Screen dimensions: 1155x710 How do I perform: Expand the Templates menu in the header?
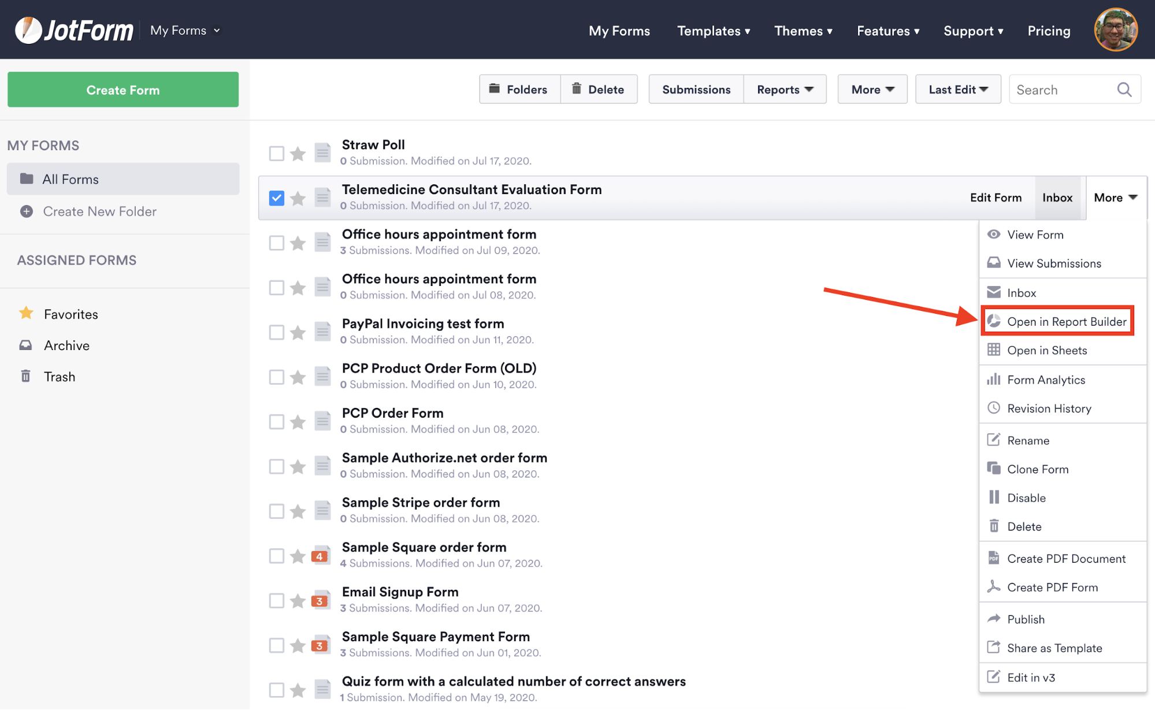point(713,31)
